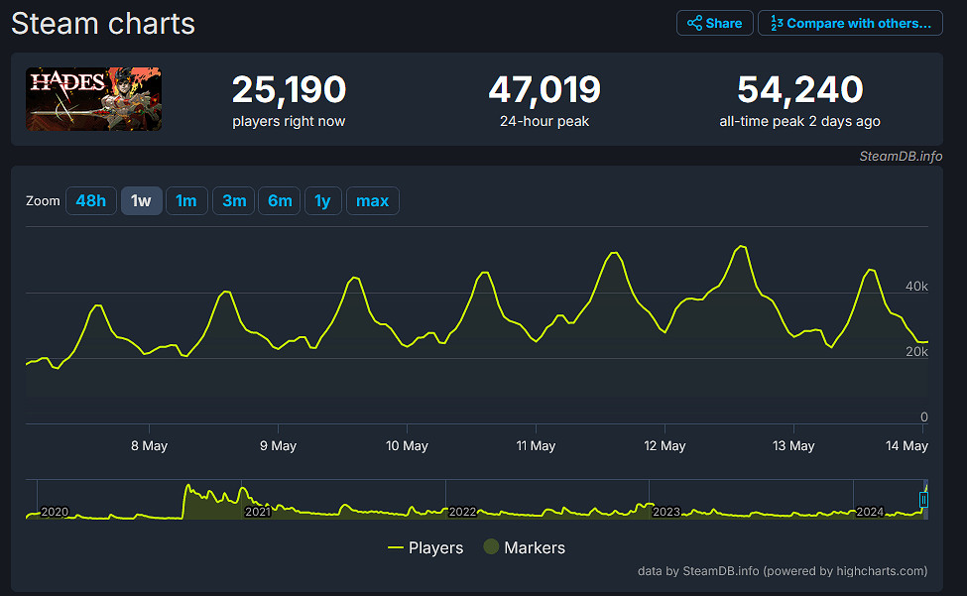Click the yellow Players legend line symbol
This screenshot has height=596, width=967.
coord(396,547)
